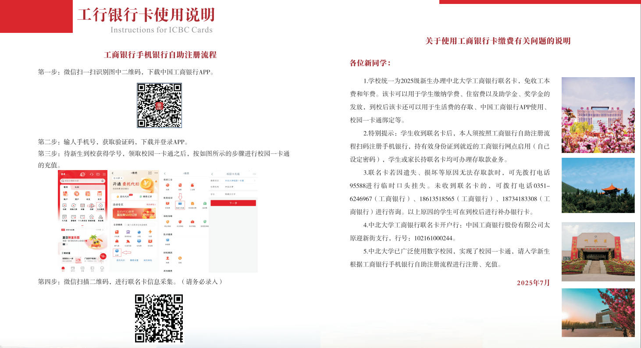Click the 工行银行卡使用说明 title

pos(146,15)
